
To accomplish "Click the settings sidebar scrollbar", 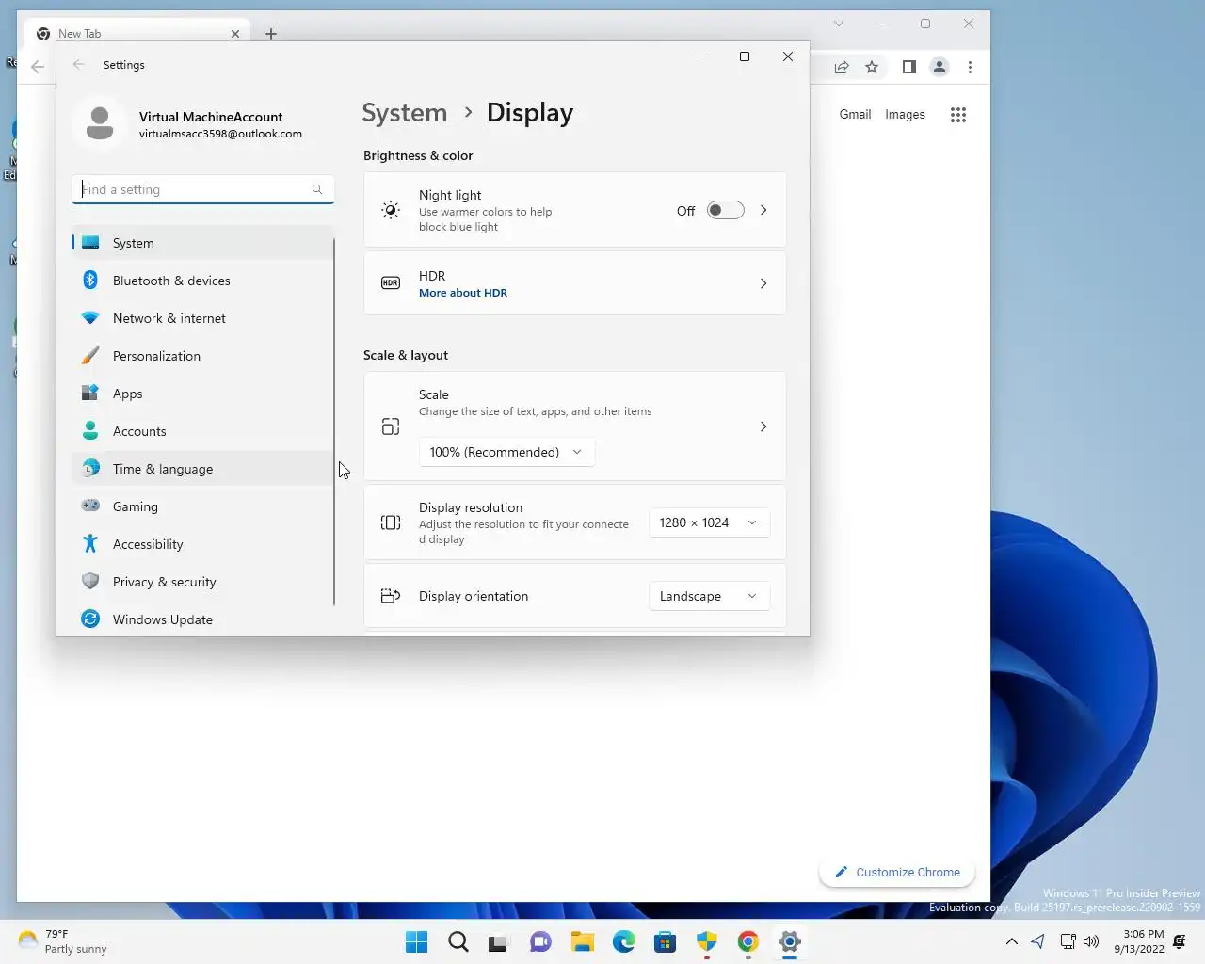I will click(334, 422).
